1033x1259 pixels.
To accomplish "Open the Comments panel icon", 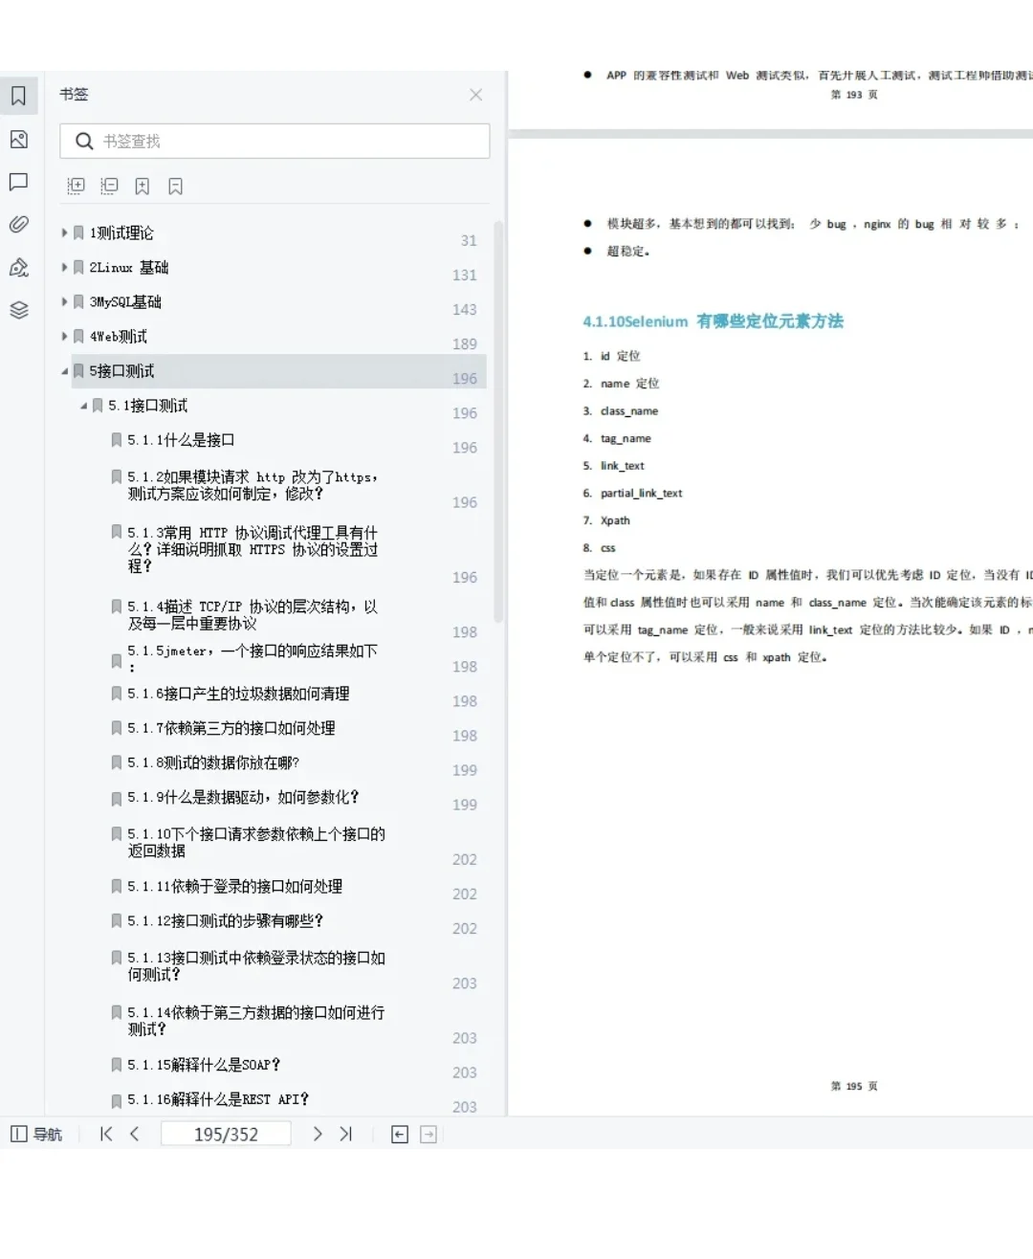I will (x=19, y=182).
